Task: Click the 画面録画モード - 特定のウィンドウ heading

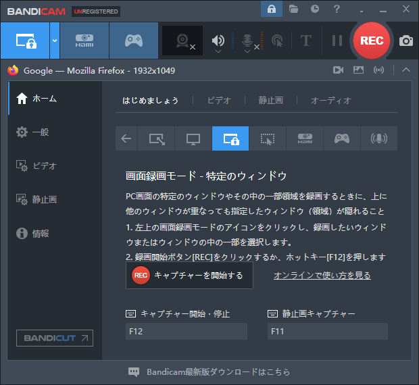Action: coord(206,176)
